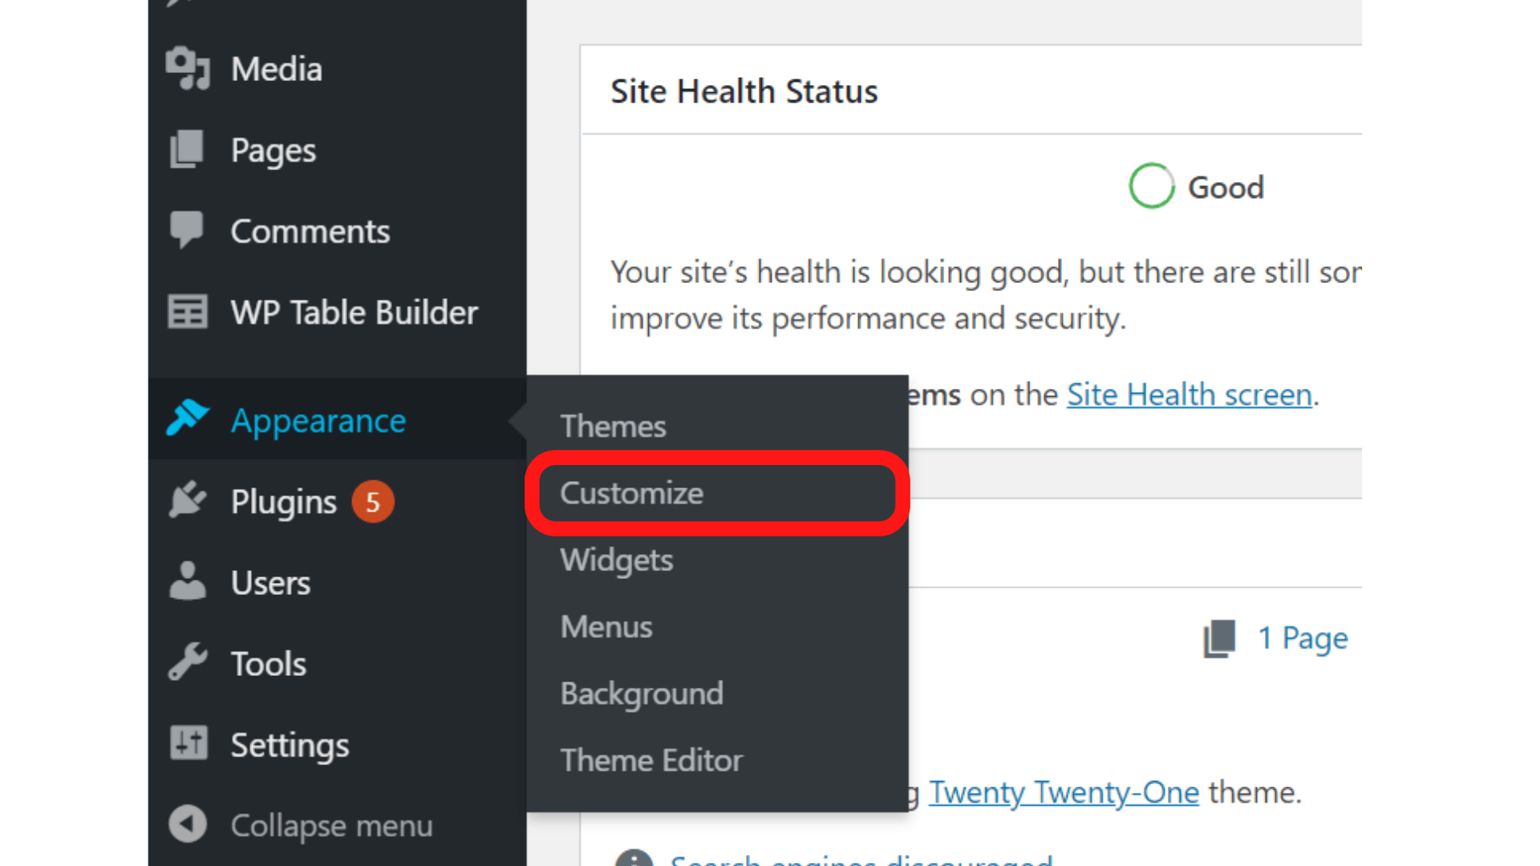
Task: Click the Appearance paintbrush icon
Action: pyautogui.click(x=187, y=418)
